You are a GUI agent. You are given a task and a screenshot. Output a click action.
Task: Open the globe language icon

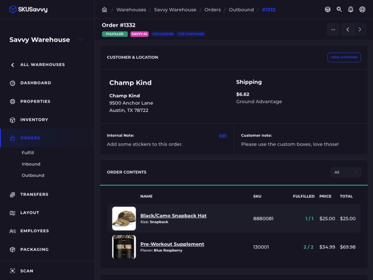point(327,10)
